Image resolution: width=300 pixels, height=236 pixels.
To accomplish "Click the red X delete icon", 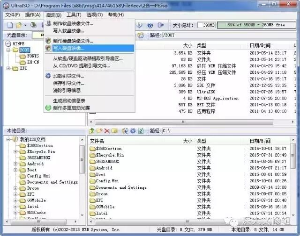I will point(107,131).
